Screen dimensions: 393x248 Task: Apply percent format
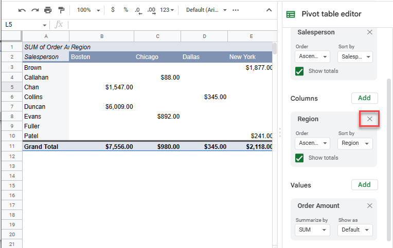(126, 10)
